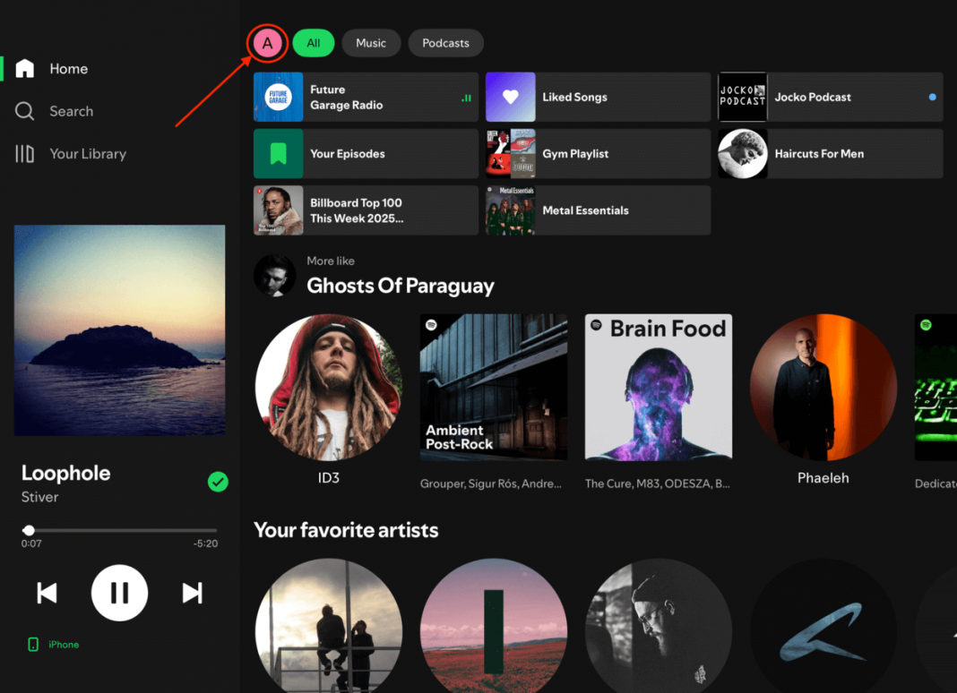The image size is (957, 693).
Task: Open the Ghosts Of Paraguay artist link
Action: tap(400, 286)
